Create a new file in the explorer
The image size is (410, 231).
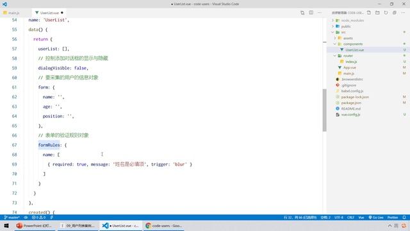click(x=369, y=13)
